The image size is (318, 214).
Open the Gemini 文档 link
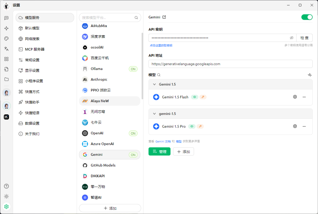pos(163,141)
